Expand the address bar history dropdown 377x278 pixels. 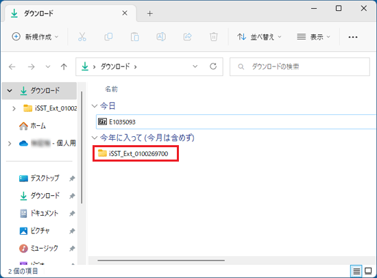tap(195, 66)
